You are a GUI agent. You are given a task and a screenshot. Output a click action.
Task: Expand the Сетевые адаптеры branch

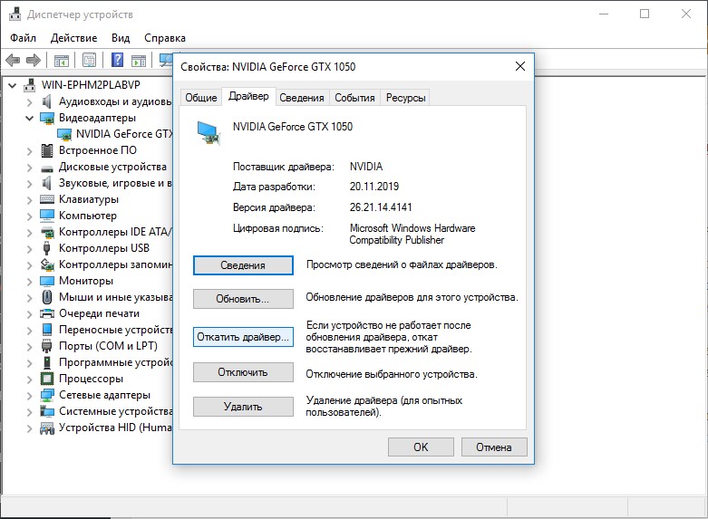30,396
